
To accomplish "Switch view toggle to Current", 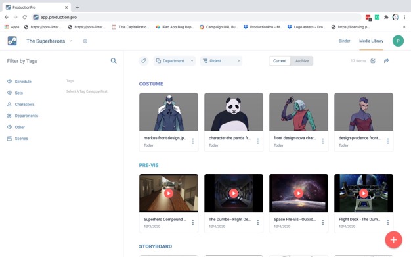I will (280, 61).
